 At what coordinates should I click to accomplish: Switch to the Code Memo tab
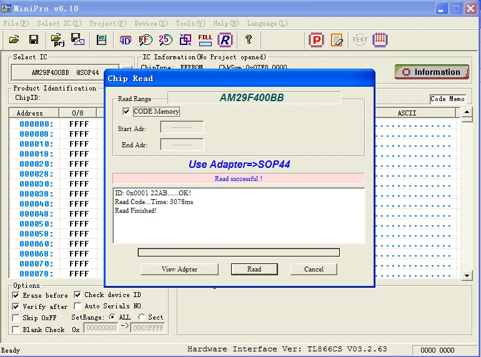[x=447, y=99]
